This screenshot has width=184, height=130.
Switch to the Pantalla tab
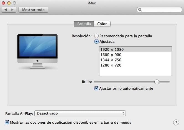(84, 24)
